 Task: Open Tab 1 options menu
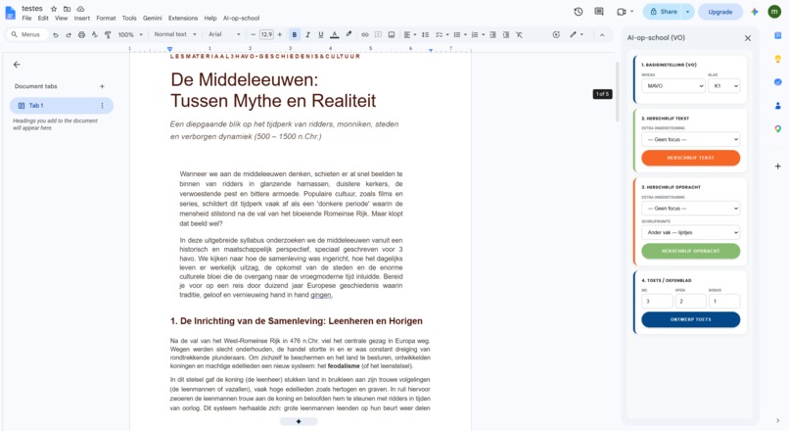coord(102,106)
